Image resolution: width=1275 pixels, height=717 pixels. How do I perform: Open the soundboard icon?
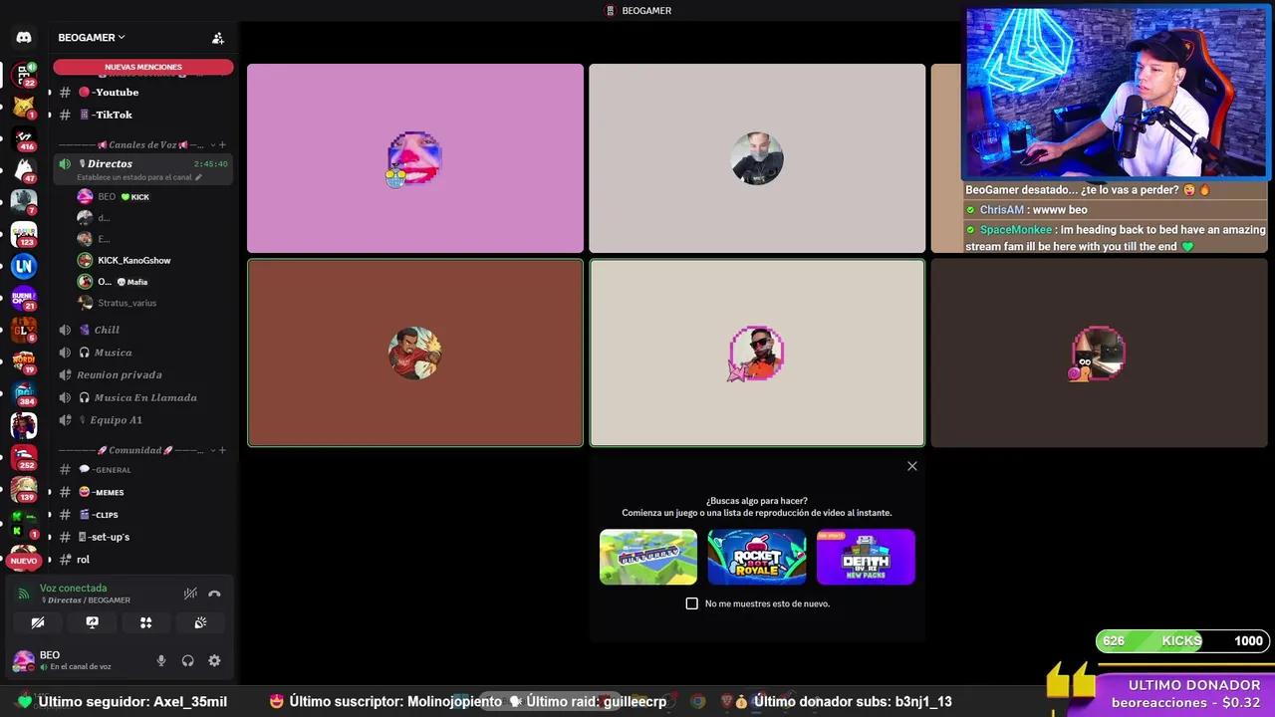pos(200,622)
